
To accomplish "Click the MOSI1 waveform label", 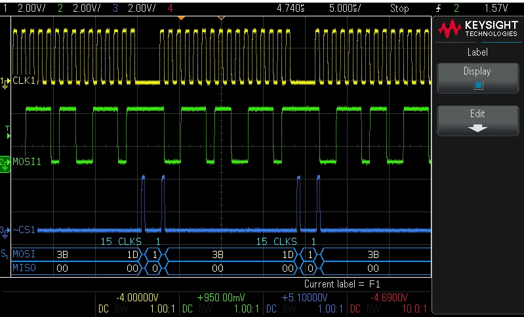I will [x=27, y=162].
